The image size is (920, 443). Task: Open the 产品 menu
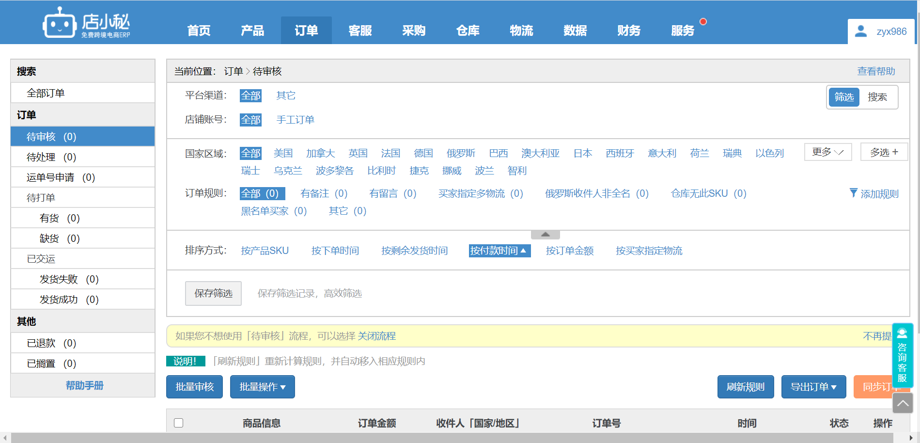253,31
